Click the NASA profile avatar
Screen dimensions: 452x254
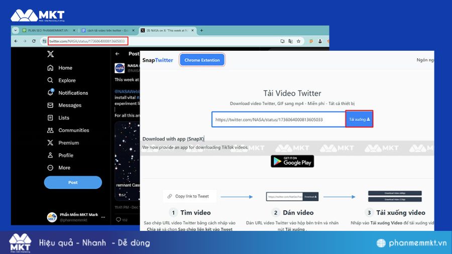click(120, 68)
